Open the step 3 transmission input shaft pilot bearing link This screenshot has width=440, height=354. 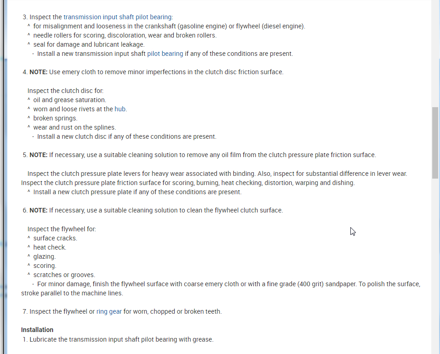click(x=117, y=17)
